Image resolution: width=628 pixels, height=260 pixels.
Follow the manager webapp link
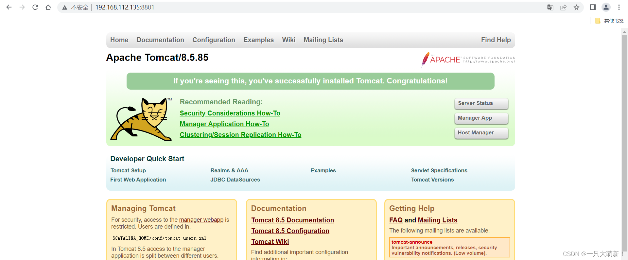pos(201,220)
